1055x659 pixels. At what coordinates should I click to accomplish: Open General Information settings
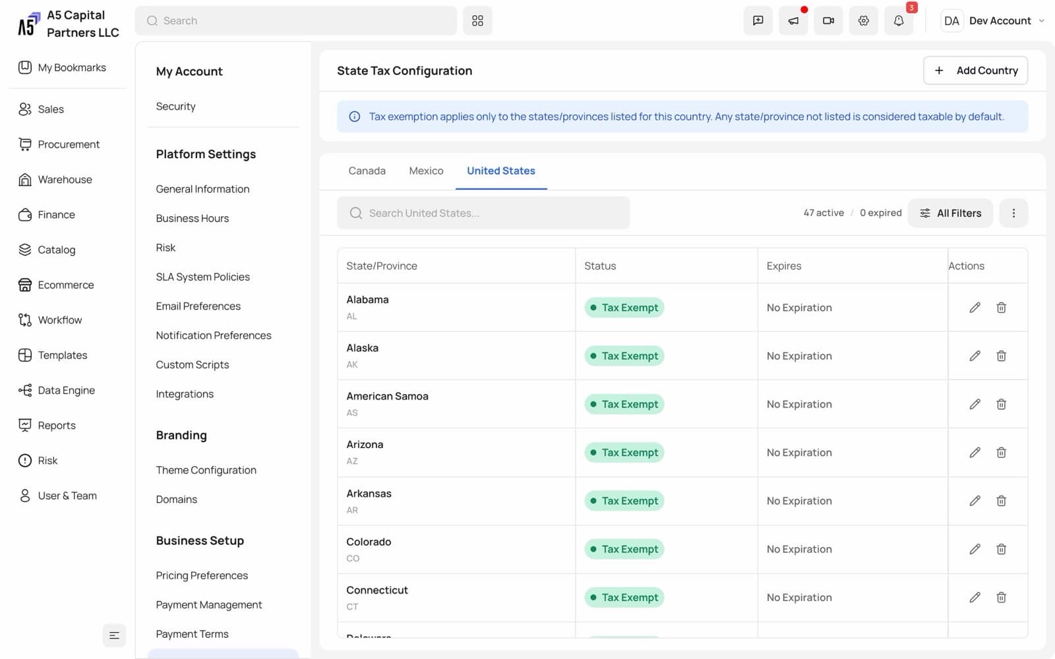[x=202, y=189]
